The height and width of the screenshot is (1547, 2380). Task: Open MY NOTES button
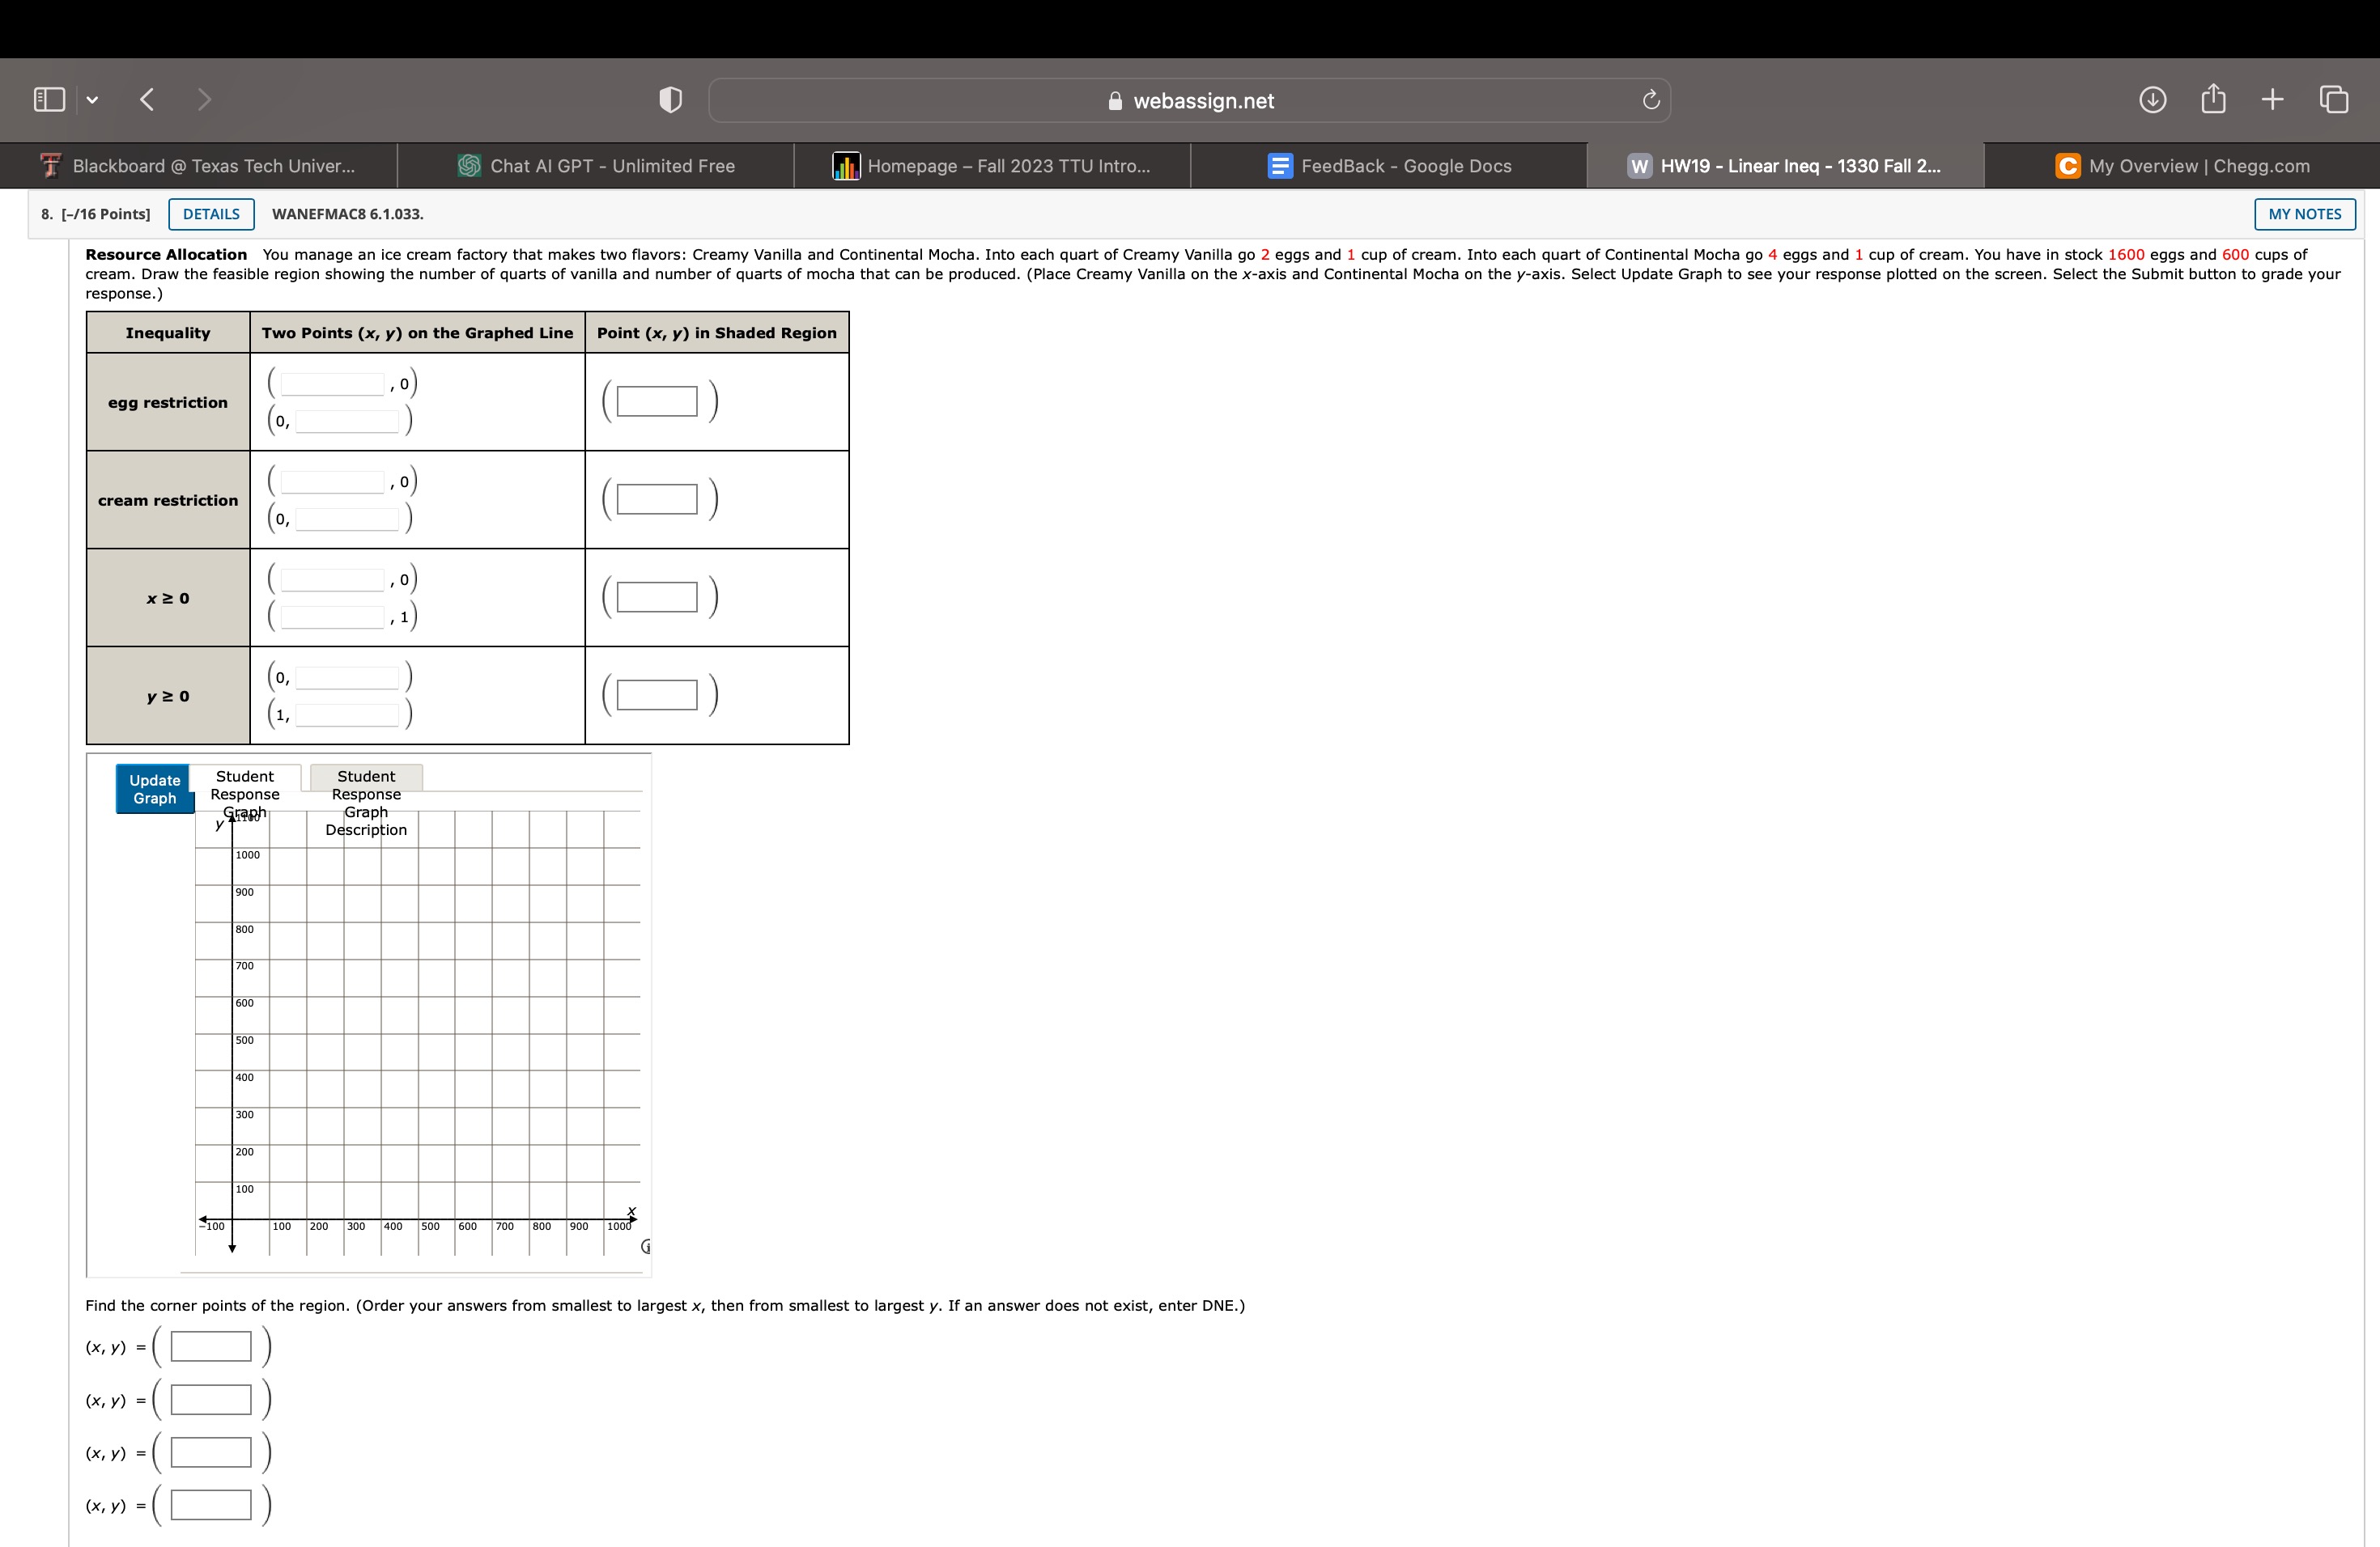(2304, 214)
